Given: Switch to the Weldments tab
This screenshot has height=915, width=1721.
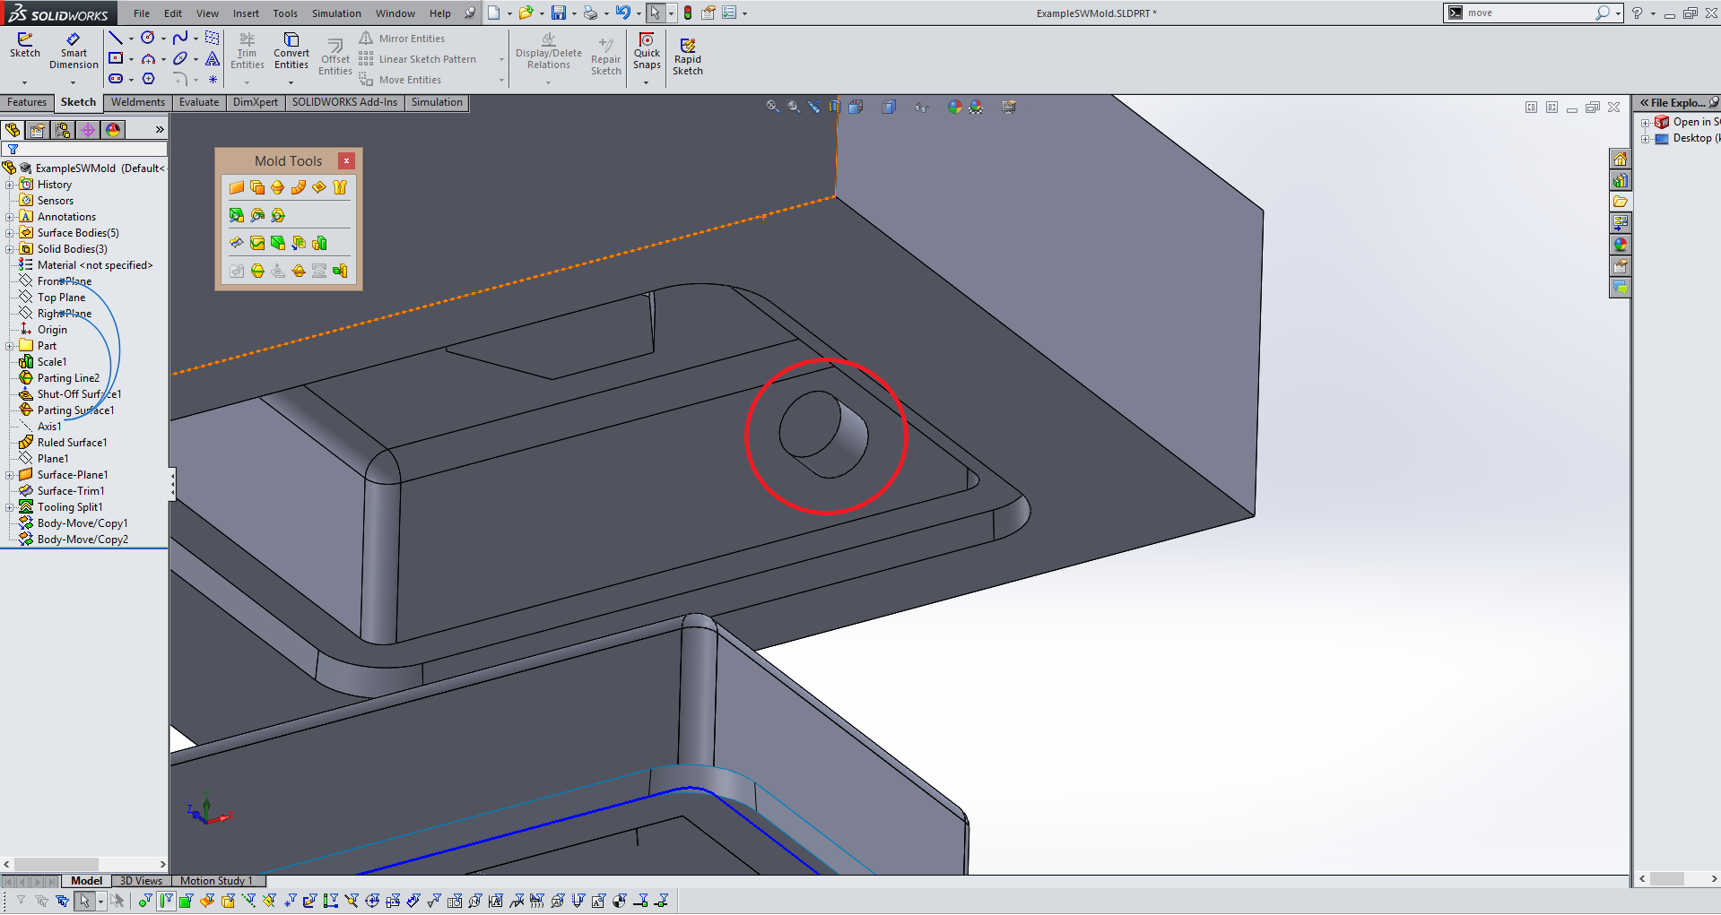Looking at the screenshot, I should click(138, 102).
